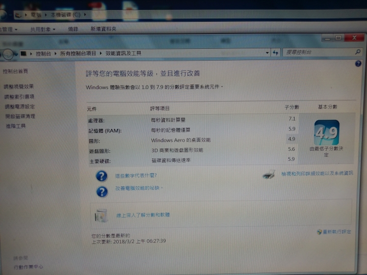Open 調整視覺效果 sidebar link
Image resolution: width=367 pixels, height=275 pixels.
[x=19, y=87]
